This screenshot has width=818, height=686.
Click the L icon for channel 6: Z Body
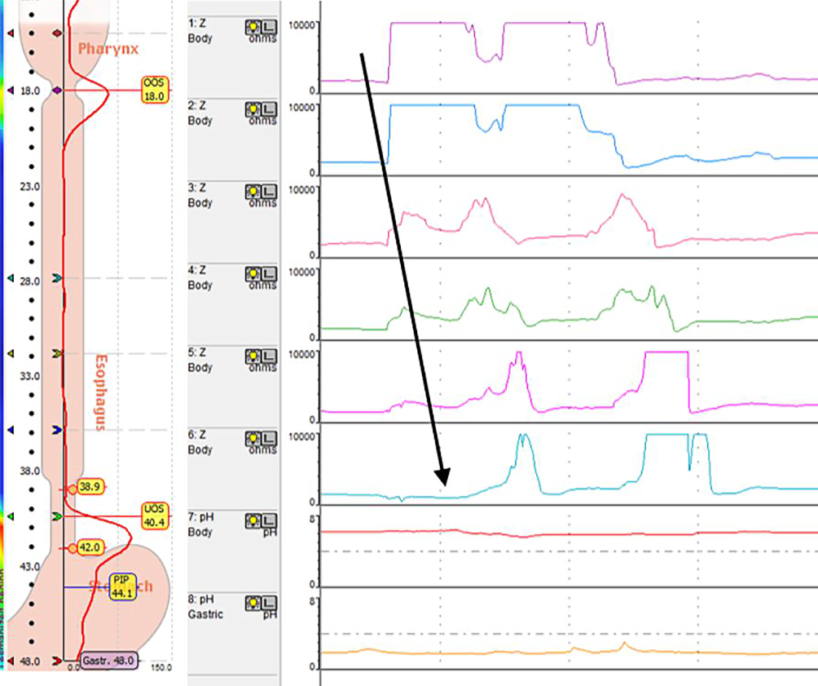pyautogui.click(x=269, y=438)
